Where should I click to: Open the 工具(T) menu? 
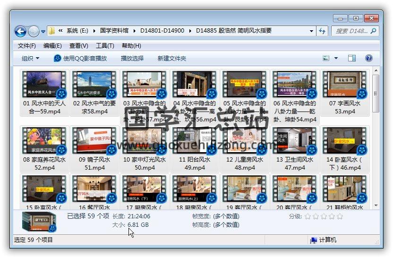coord(105,46)
